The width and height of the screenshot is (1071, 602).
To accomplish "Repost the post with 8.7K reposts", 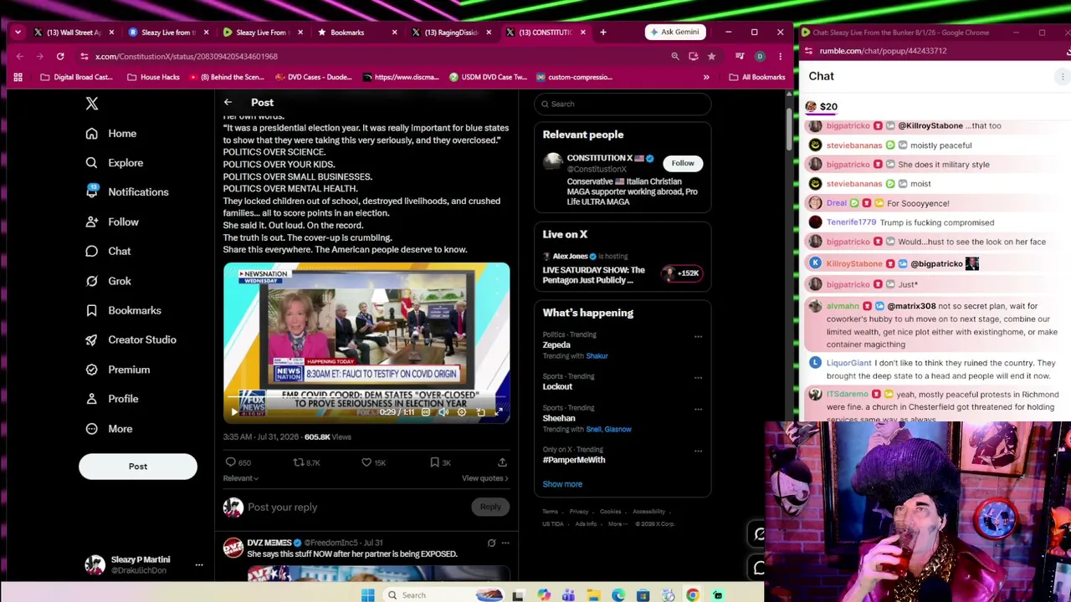I will (x=306, y=462).
